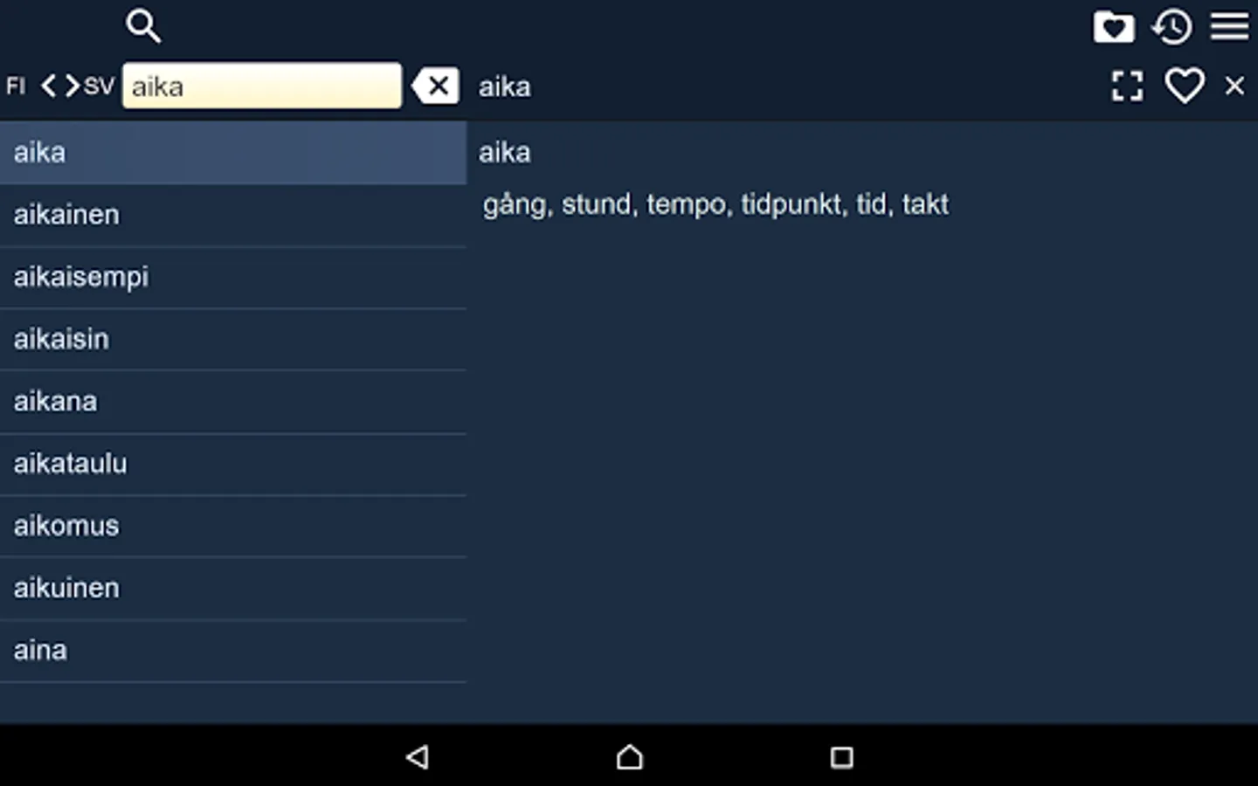
Task: Add aika to favorites with heart
Action: coord(1185,86)
